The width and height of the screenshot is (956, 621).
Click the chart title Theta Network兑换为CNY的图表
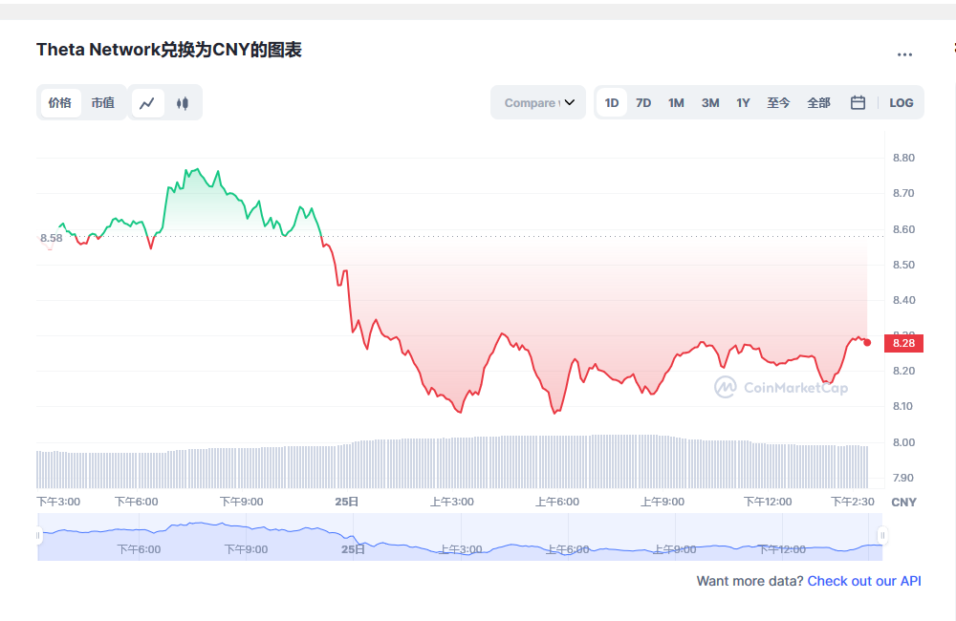(169, 50)
